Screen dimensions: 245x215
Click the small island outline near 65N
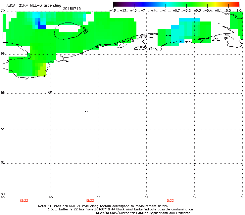(x=86, y=111)
